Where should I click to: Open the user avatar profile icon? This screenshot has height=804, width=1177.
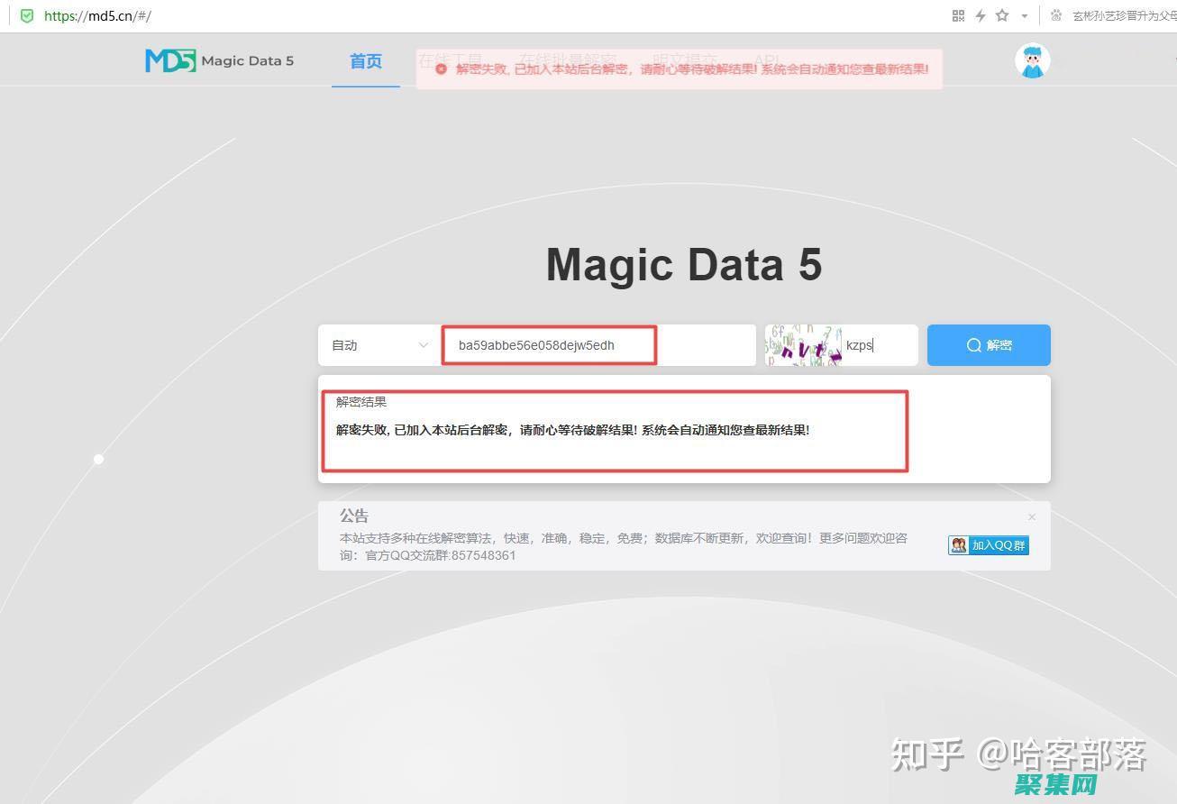click(1032, 60)
